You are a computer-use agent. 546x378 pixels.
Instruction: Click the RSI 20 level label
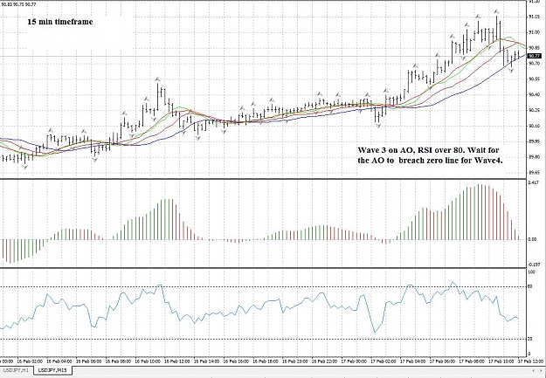pos(530,339)
